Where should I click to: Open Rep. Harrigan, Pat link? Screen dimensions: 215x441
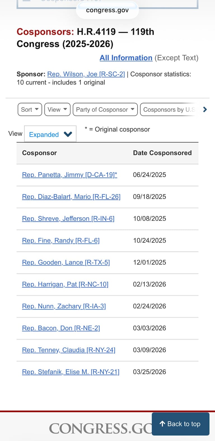point(65,284)
